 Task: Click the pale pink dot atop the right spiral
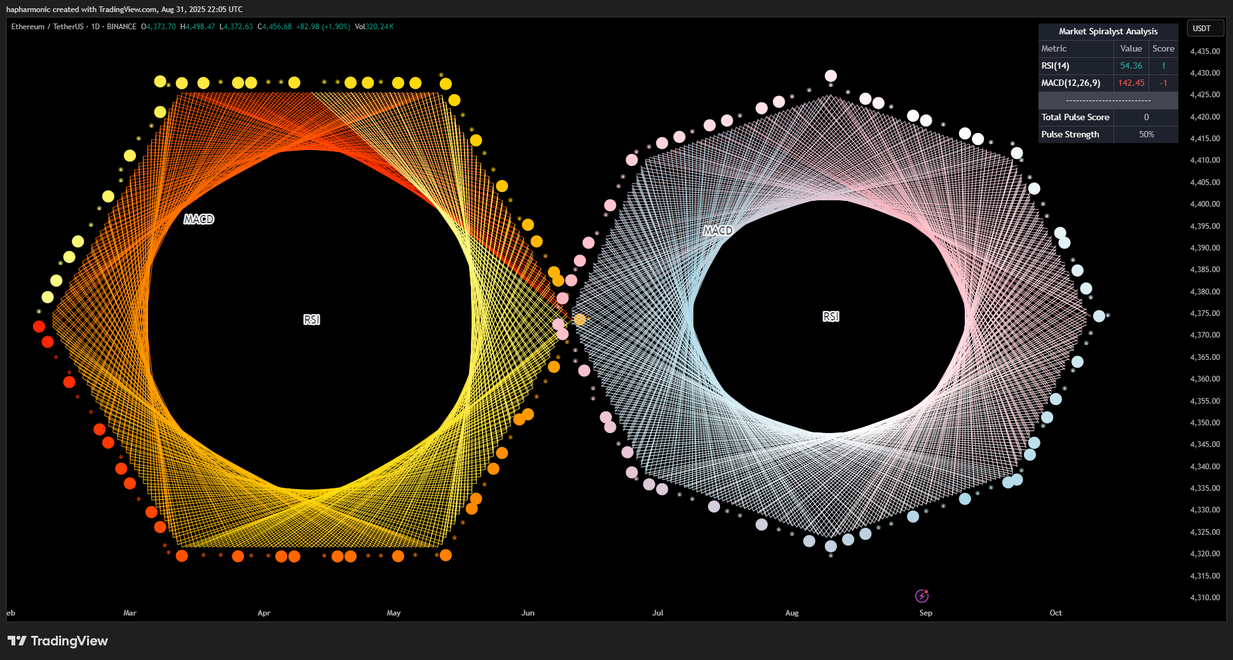click(x=831, y=76)
